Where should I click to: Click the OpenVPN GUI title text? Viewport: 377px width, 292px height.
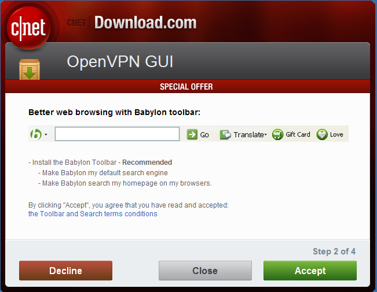pyautogui.click(x=120, y=62)
